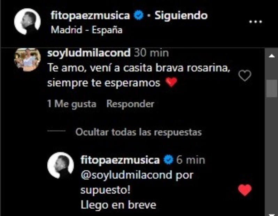278x216 pixels.
Task: Click the scrollbar up arrow
Action: point(272,56)
